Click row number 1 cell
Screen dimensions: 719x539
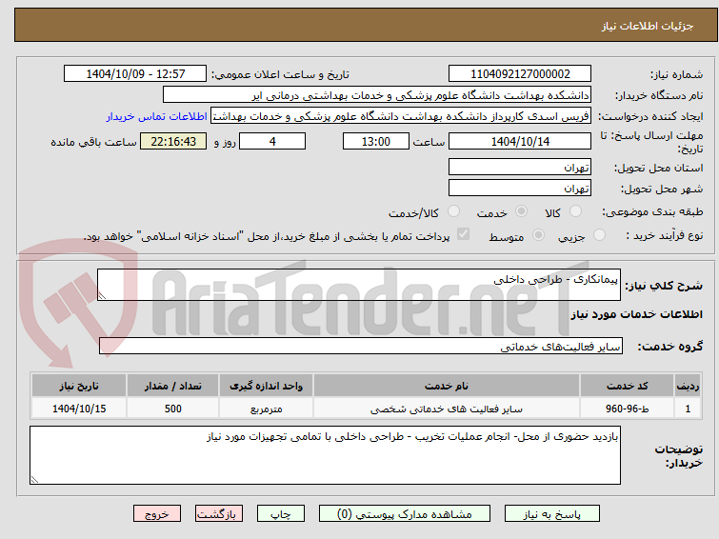click(x=688, y=409)
